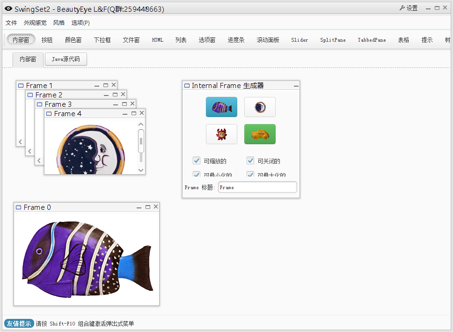Toggle the 可缩放的 checkbox
453x332 pixels.
(x=197, y=161)
